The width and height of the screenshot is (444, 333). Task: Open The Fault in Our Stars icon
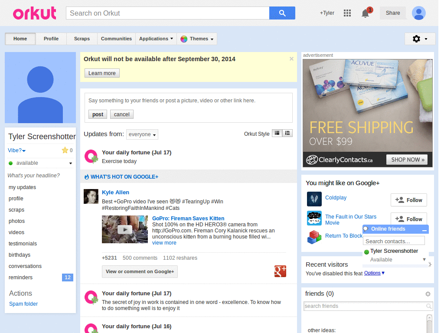pos(314,218)
